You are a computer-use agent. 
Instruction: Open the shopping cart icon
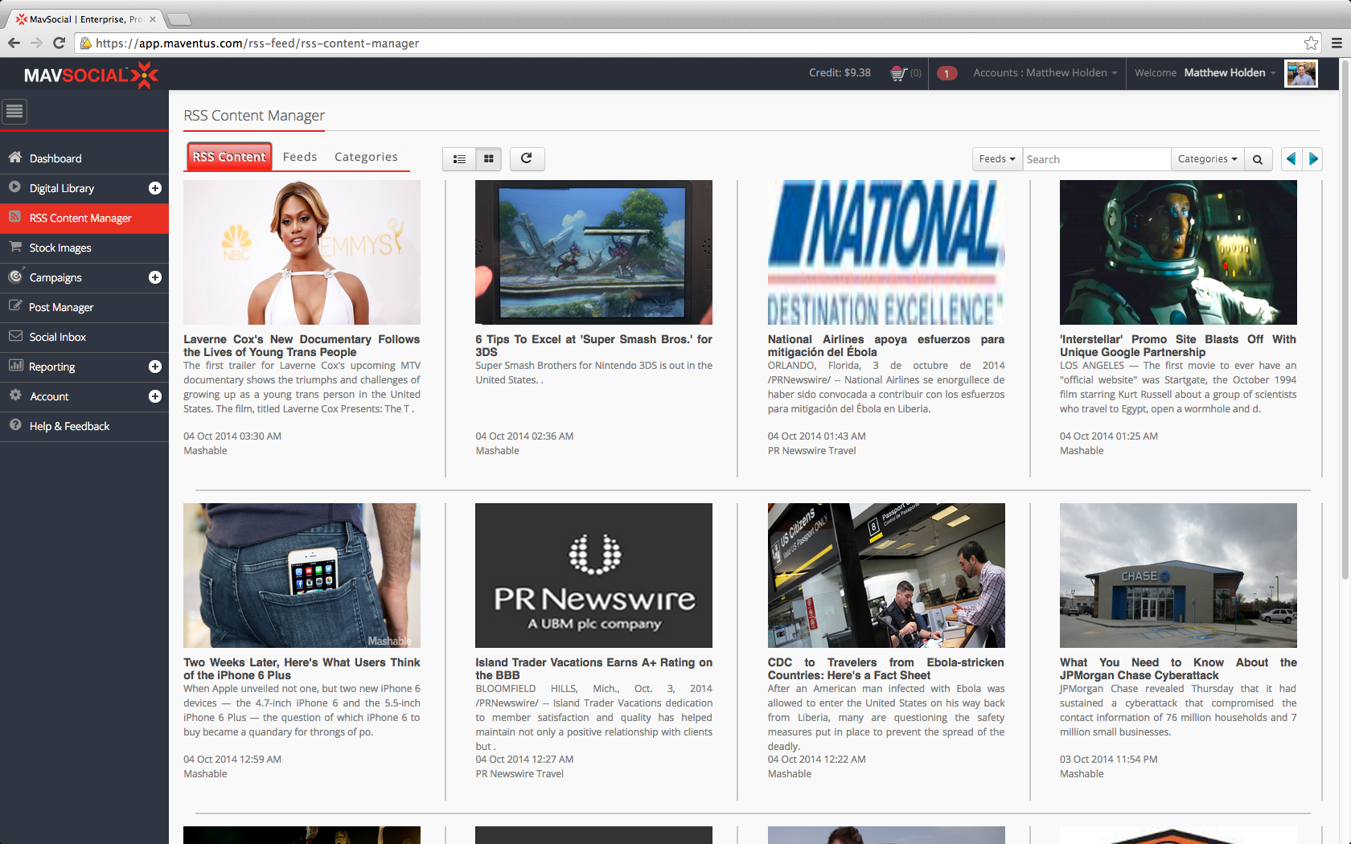[898, 73]
